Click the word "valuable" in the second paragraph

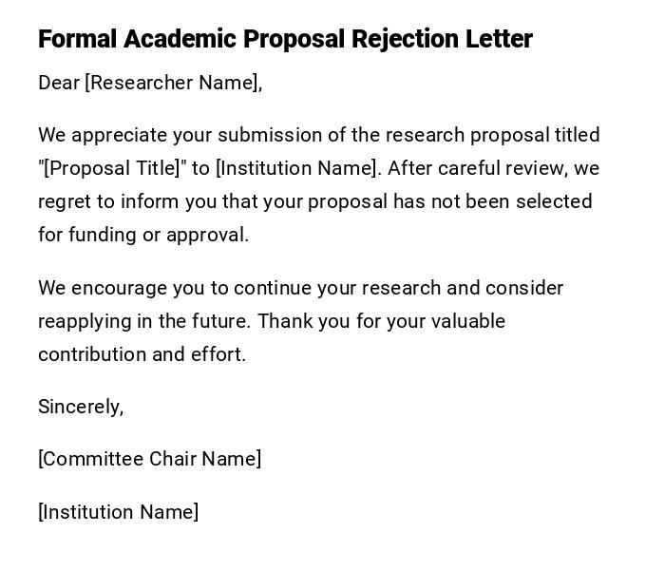[468, 321]
